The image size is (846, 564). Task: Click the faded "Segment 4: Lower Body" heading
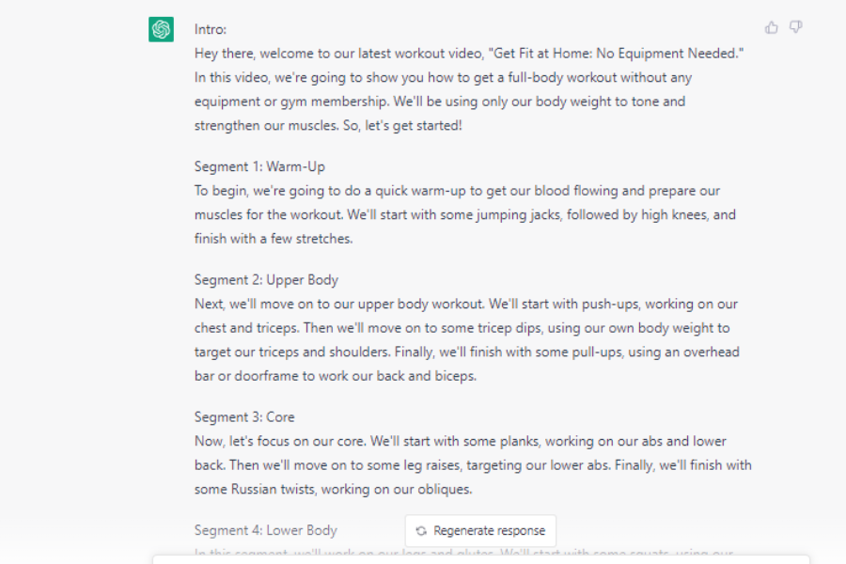pyautogui.click(x=265, y=530)
